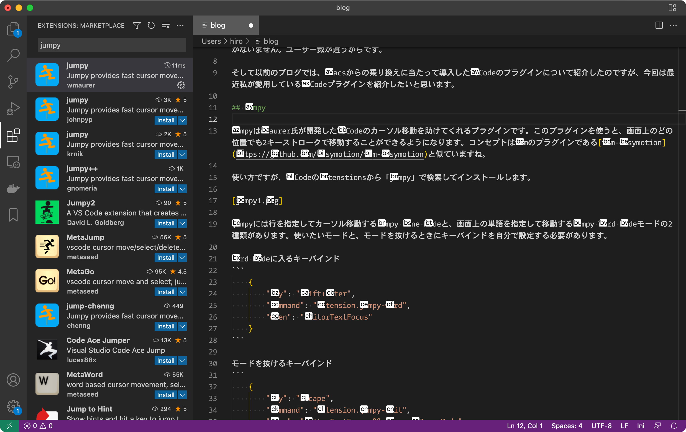Select the blog editor tab
686x432 pixels.
pyautogui.click(x=226, y=25)
